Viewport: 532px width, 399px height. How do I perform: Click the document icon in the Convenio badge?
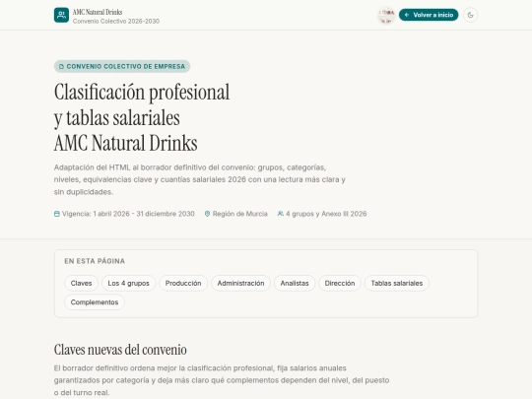coord(61,67)
